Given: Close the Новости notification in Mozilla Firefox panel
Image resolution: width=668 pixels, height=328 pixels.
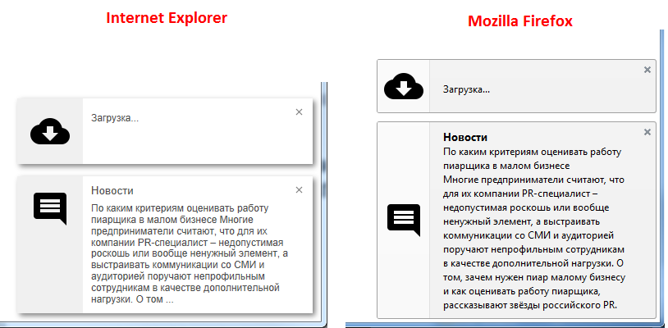Looking at the screenshot, I should click(x=647, y=132).
